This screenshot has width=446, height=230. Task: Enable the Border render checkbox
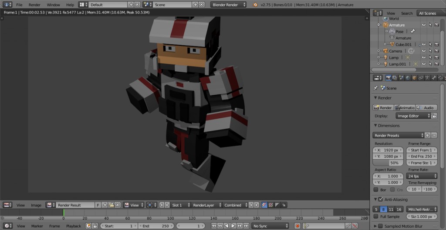[x=376, y=190]
